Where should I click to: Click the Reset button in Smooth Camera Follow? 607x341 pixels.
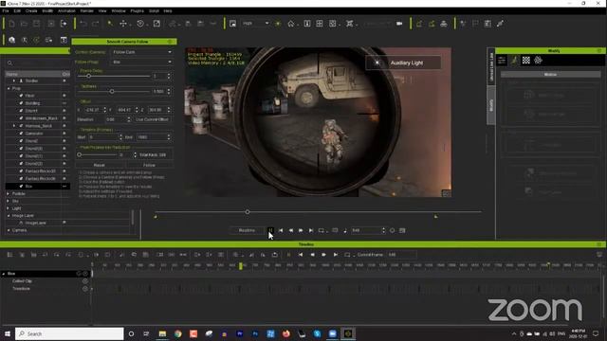[99, 165]
